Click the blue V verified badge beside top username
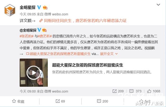This screenshot has height=107, width=166. [x=39, y=8]
